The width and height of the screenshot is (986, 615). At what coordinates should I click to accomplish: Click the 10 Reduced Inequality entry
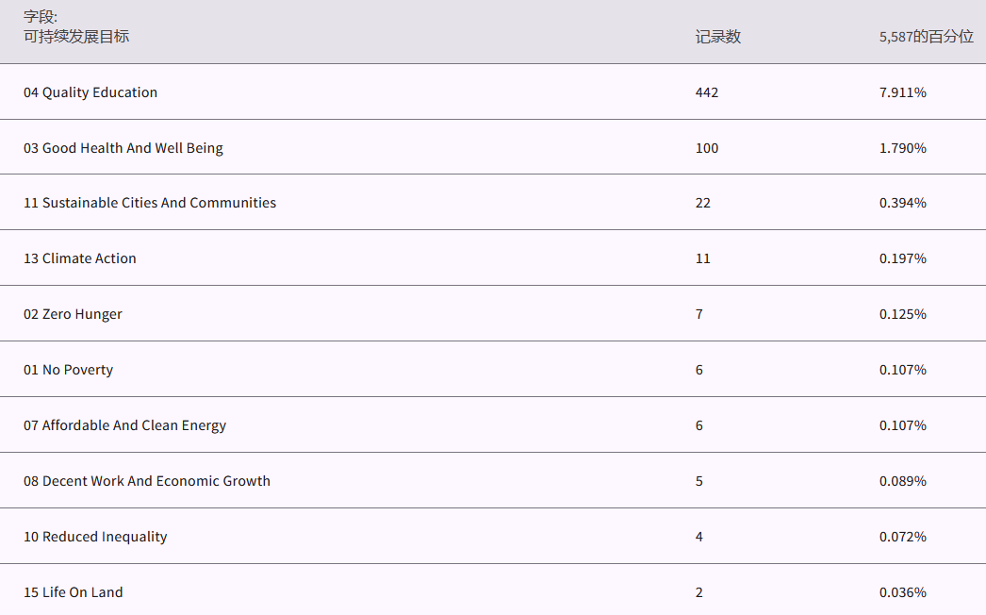pos(95,537)
